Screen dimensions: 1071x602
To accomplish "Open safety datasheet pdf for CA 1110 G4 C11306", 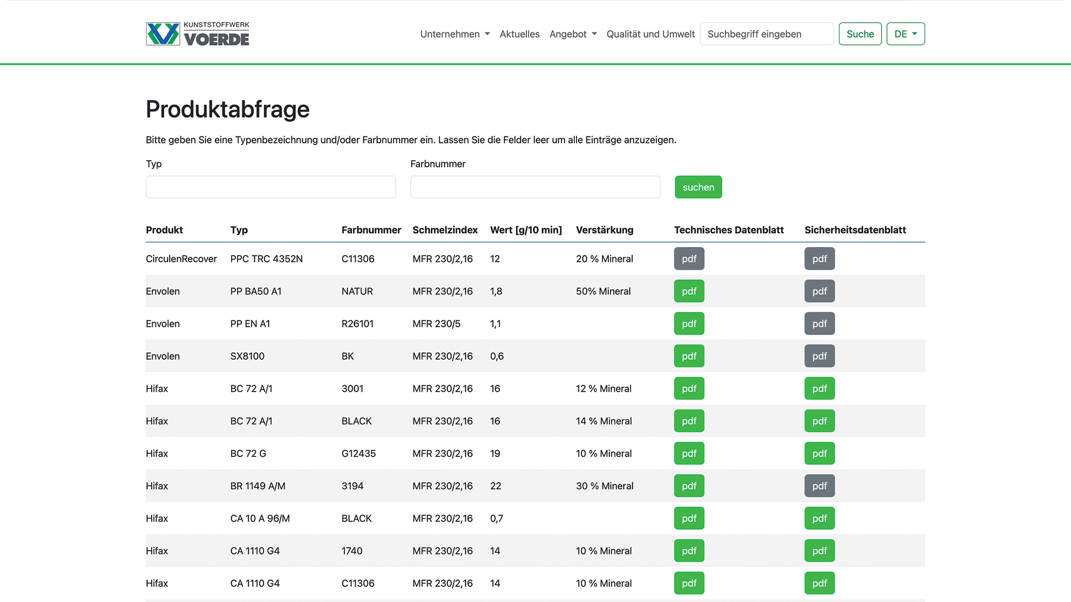I will [x=819, y=583].
